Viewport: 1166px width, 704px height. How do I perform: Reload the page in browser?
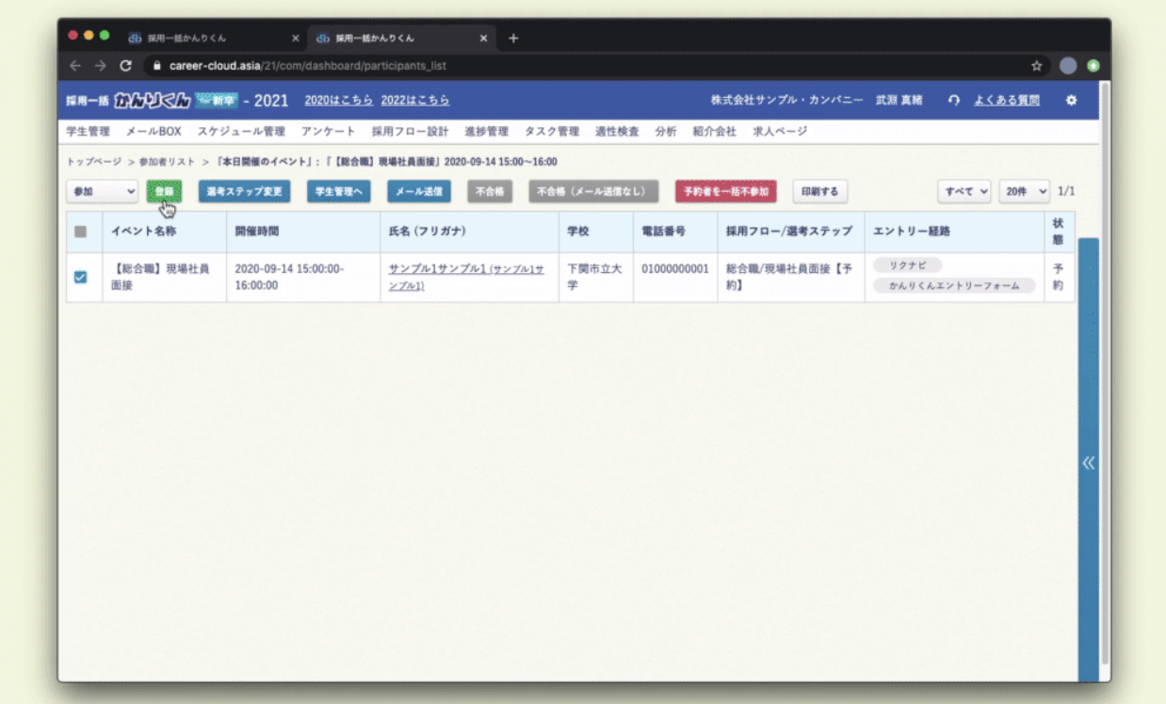(126, 66)
